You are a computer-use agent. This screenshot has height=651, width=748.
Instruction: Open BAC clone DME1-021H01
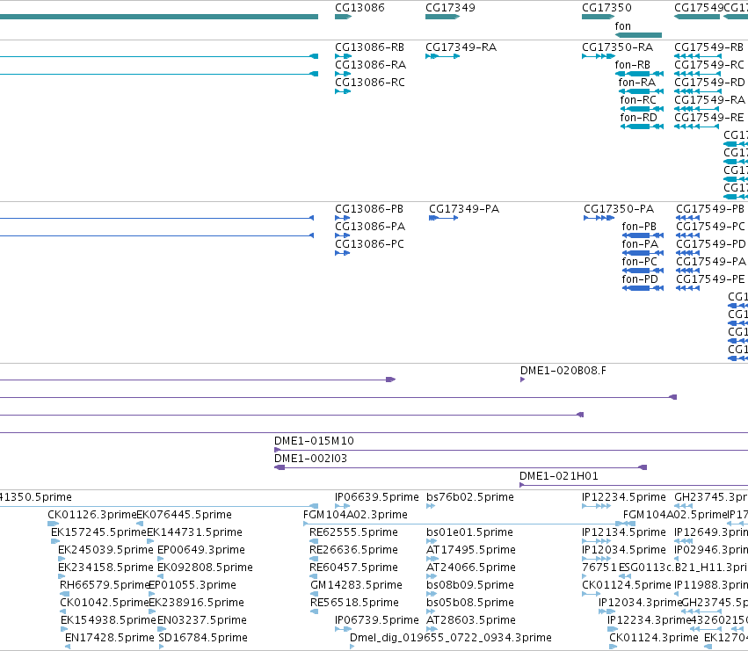pyautogui.click(x=559, y=476)
